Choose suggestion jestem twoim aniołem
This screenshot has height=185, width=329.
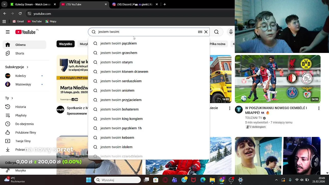[x=149, y=90]
